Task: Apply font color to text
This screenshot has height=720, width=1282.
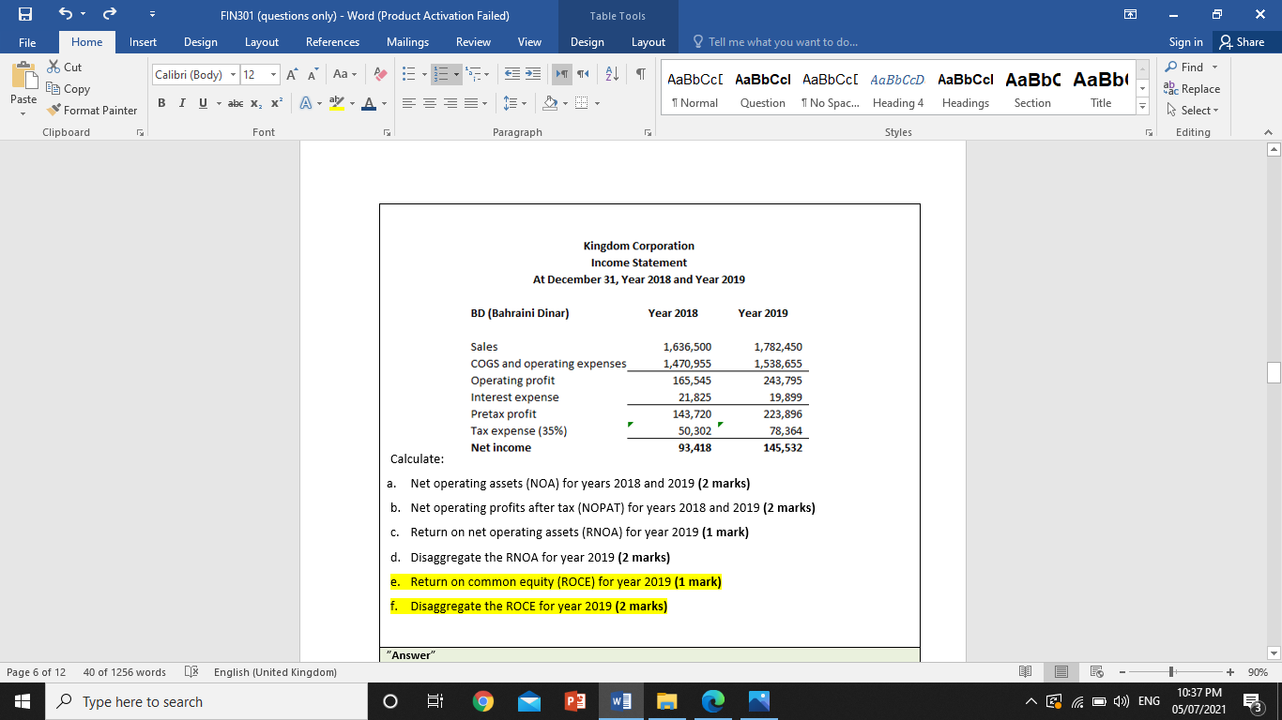Action: [368, 102]
